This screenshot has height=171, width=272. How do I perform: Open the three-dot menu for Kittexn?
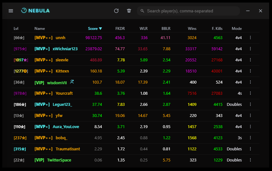(250, 71)
